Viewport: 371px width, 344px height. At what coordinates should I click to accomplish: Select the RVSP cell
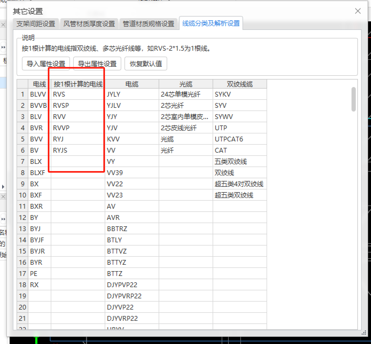point(78,105)
